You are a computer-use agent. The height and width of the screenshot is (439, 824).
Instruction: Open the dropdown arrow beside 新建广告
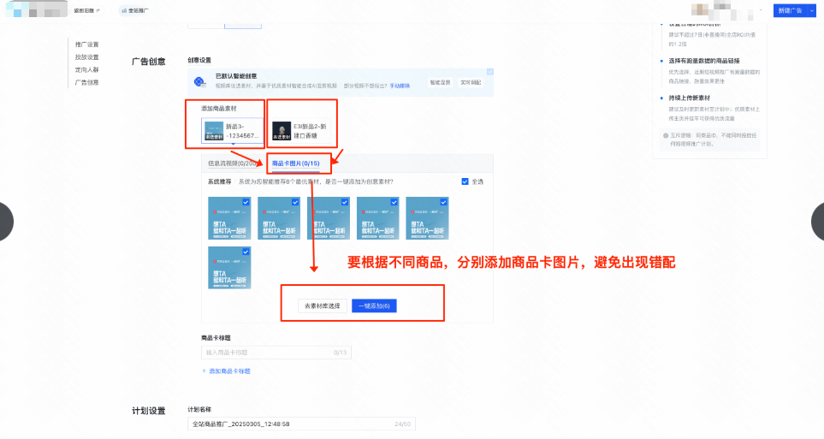811,10
